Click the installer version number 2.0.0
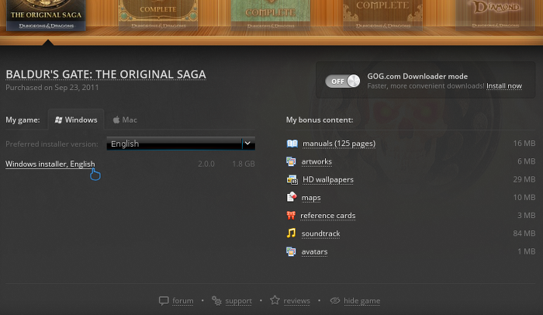Screen dimensions: 543x315 [206, 164]
